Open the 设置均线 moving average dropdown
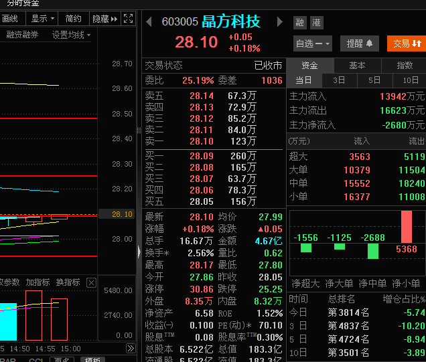Image resolution: width=426 pixels, height=362 pixels. point(71,35)
